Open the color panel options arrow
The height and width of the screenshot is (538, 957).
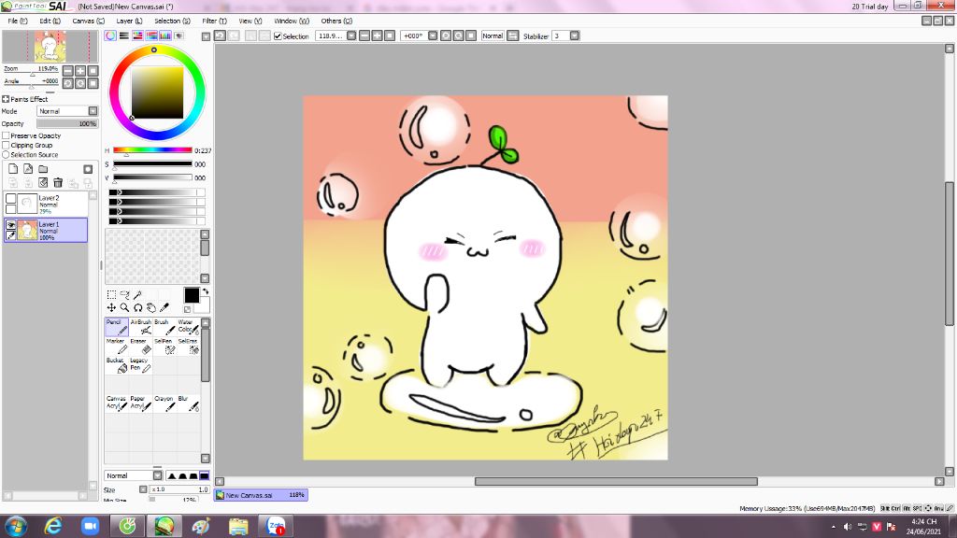click(x=206, y=36)
